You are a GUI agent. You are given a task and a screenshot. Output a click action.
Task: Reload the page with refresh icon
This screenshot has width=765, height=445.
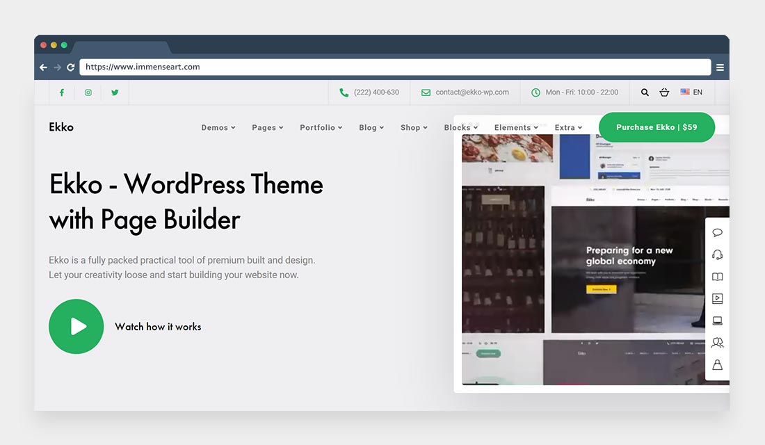click(x=71, y=67)
